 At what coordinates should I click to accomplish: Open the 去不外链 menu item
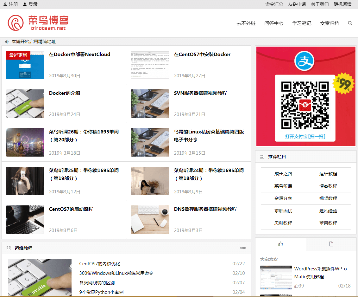[246, 23]
